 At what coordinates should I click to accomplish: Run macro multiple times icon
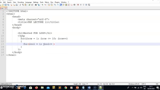86,5
